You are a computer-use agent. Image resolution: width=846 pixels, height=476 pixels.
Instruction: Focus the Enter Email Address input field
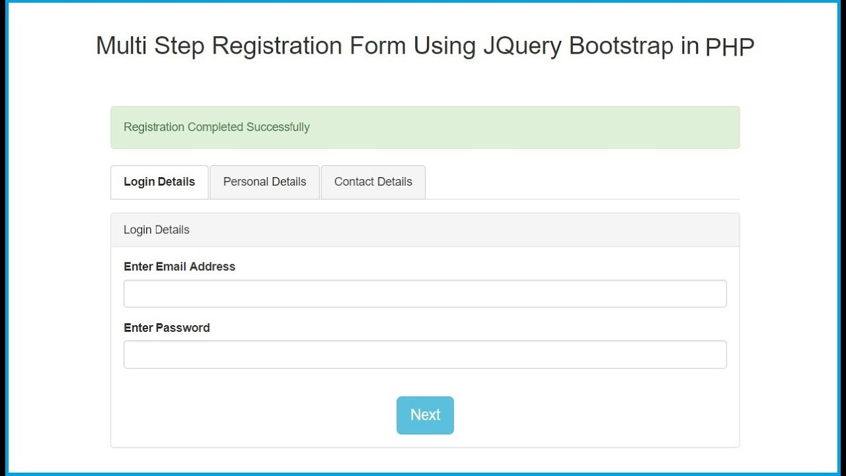425,294
